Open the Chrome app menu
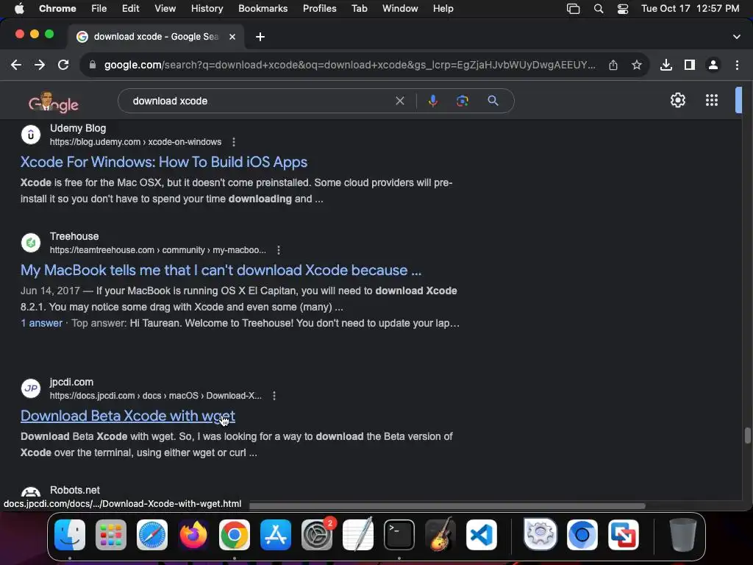 pos(57,9)
